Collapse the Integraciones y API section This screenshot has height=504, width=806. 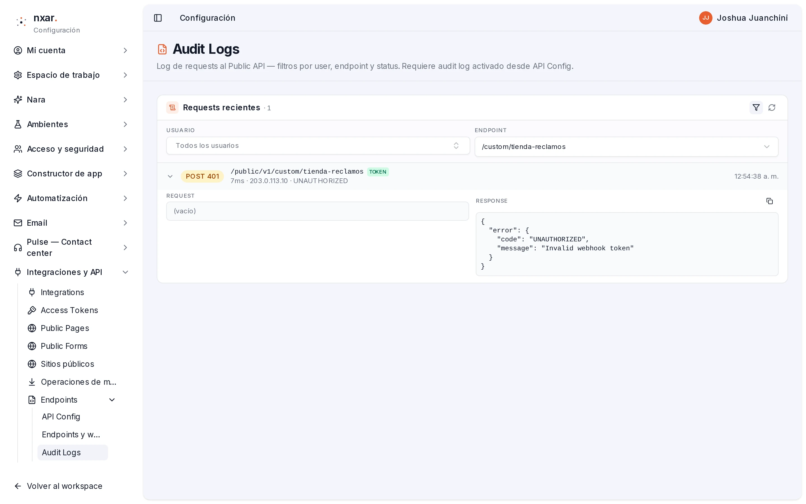[125, 272]
